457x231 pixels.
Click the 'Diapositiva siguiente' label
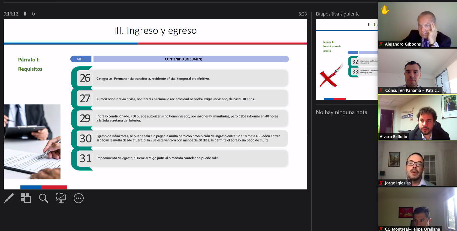click(338, 14)
